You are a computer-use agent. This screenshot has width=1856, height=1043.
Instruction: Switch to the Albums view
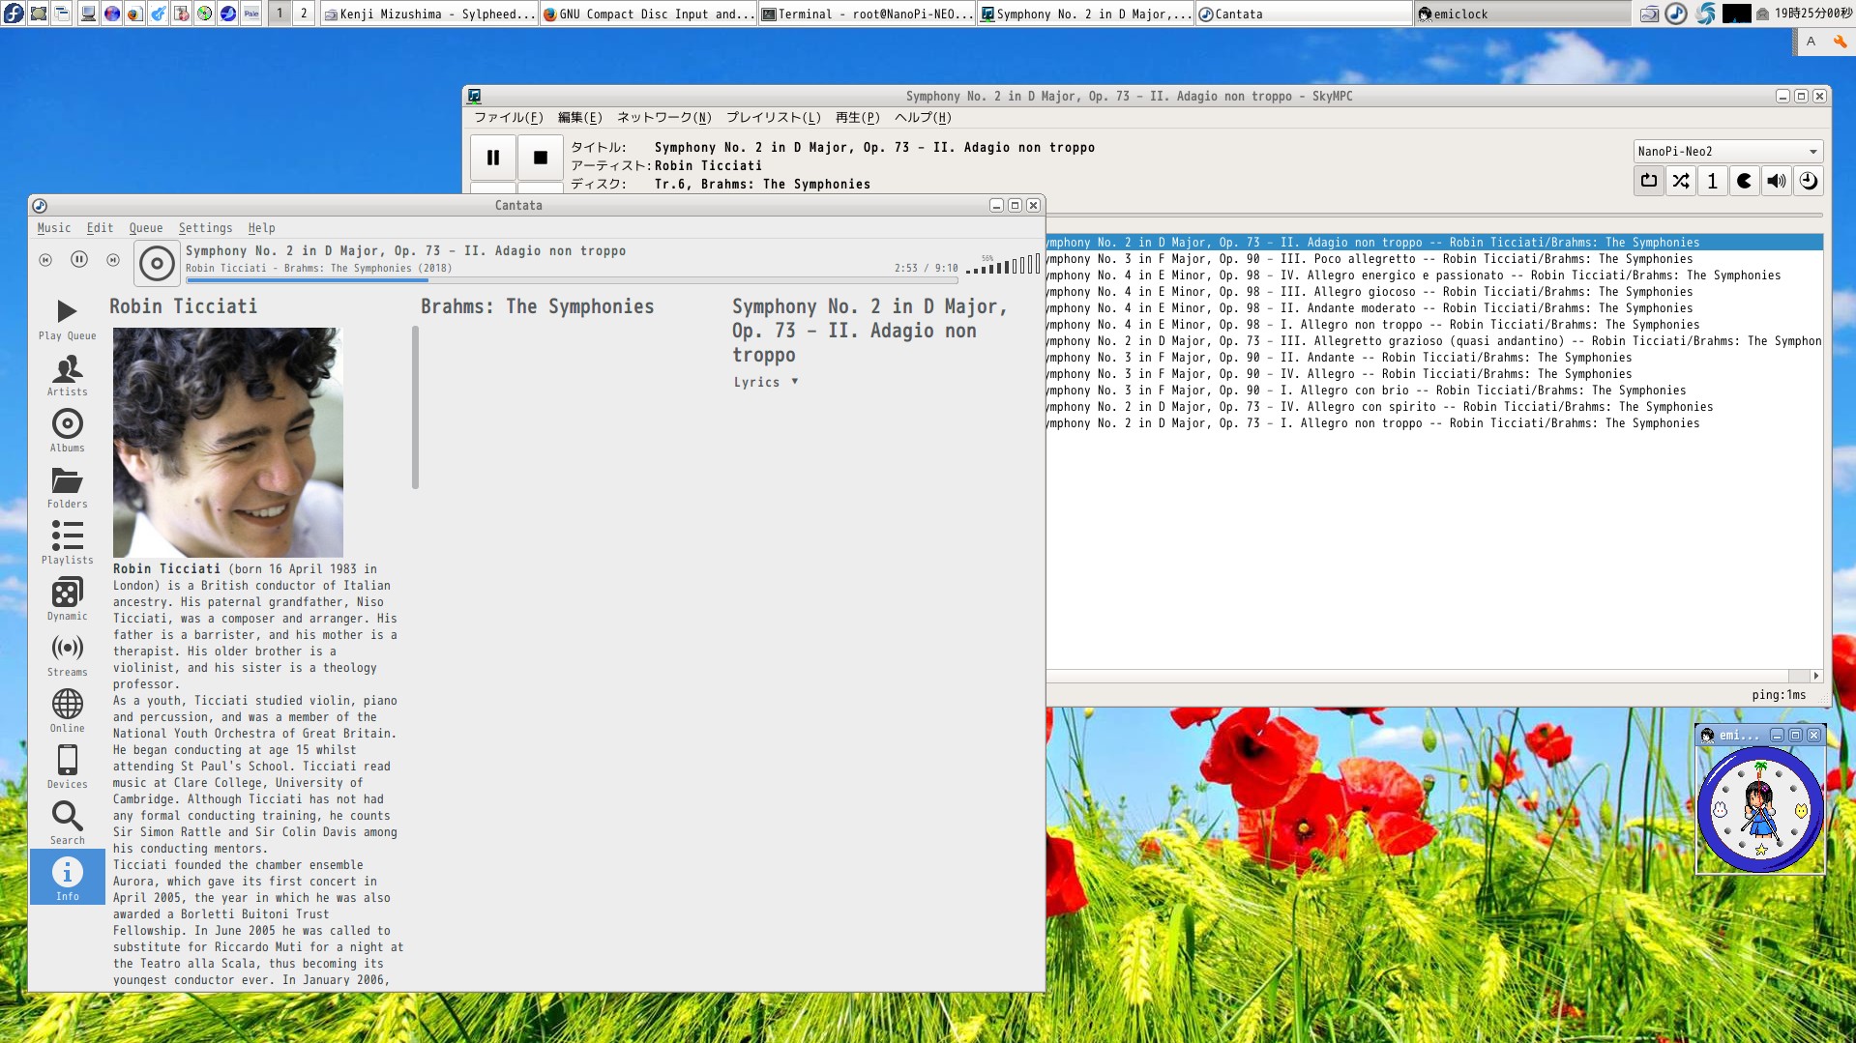(x=67, y=431)
